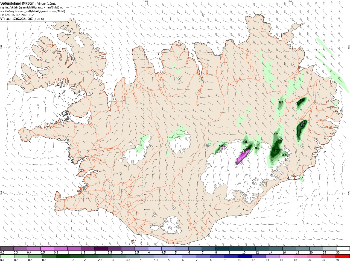Click the lavender 4 swatch, top legend row

(154, 249)
